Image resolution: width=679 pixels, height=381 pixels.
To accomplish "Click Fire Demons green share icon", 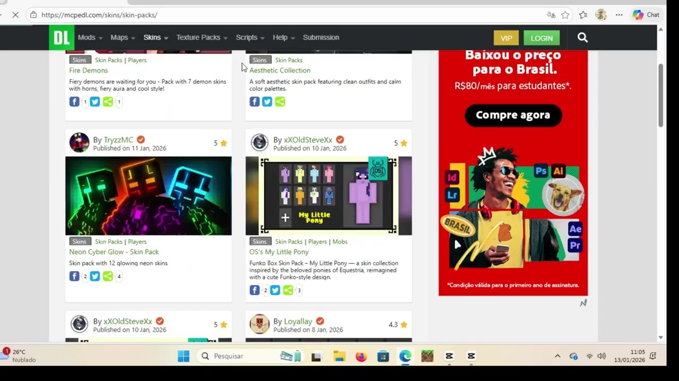I will (108, 102).
